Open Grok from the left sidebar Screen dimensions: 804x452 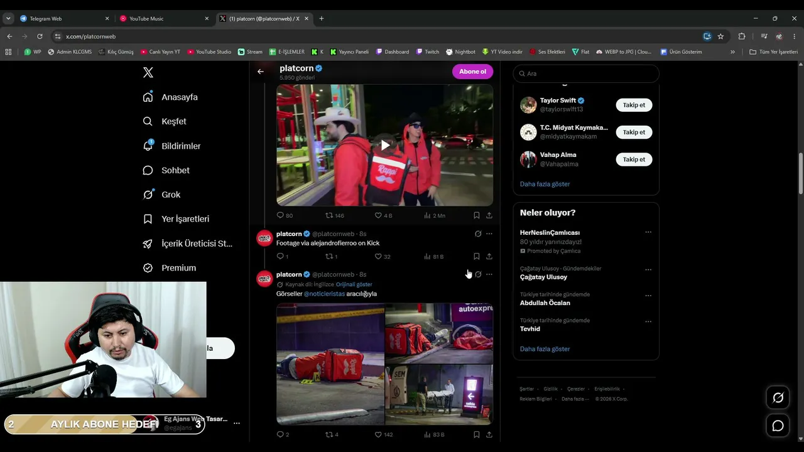[161, 195]
